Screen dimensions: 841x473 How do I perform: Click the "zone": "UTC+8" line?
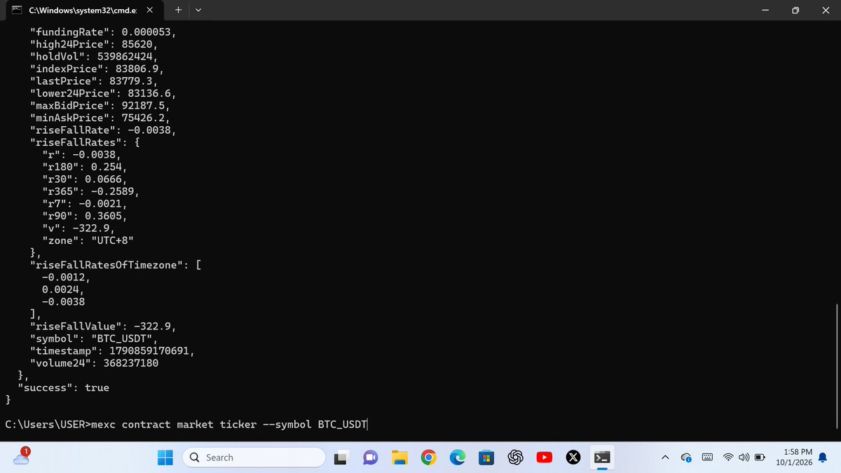click(88, 240)
